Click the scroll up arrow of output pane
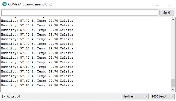 tap(173, 20)
